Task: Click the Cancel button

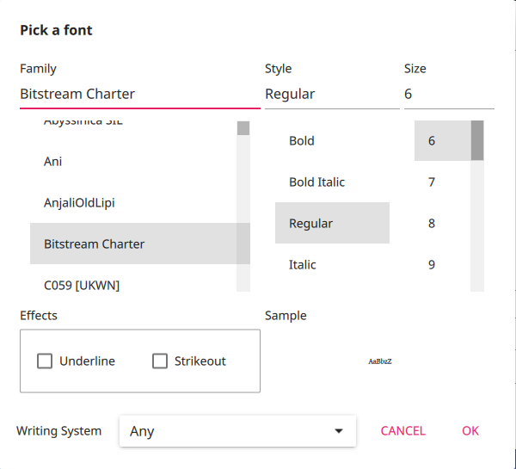Action: (402, 431)
